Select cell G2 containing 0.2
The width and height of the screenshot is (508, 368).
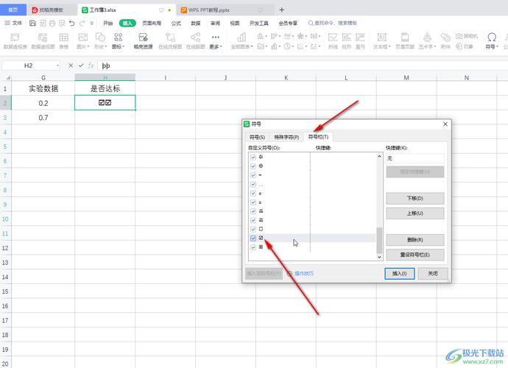point(43,103)
